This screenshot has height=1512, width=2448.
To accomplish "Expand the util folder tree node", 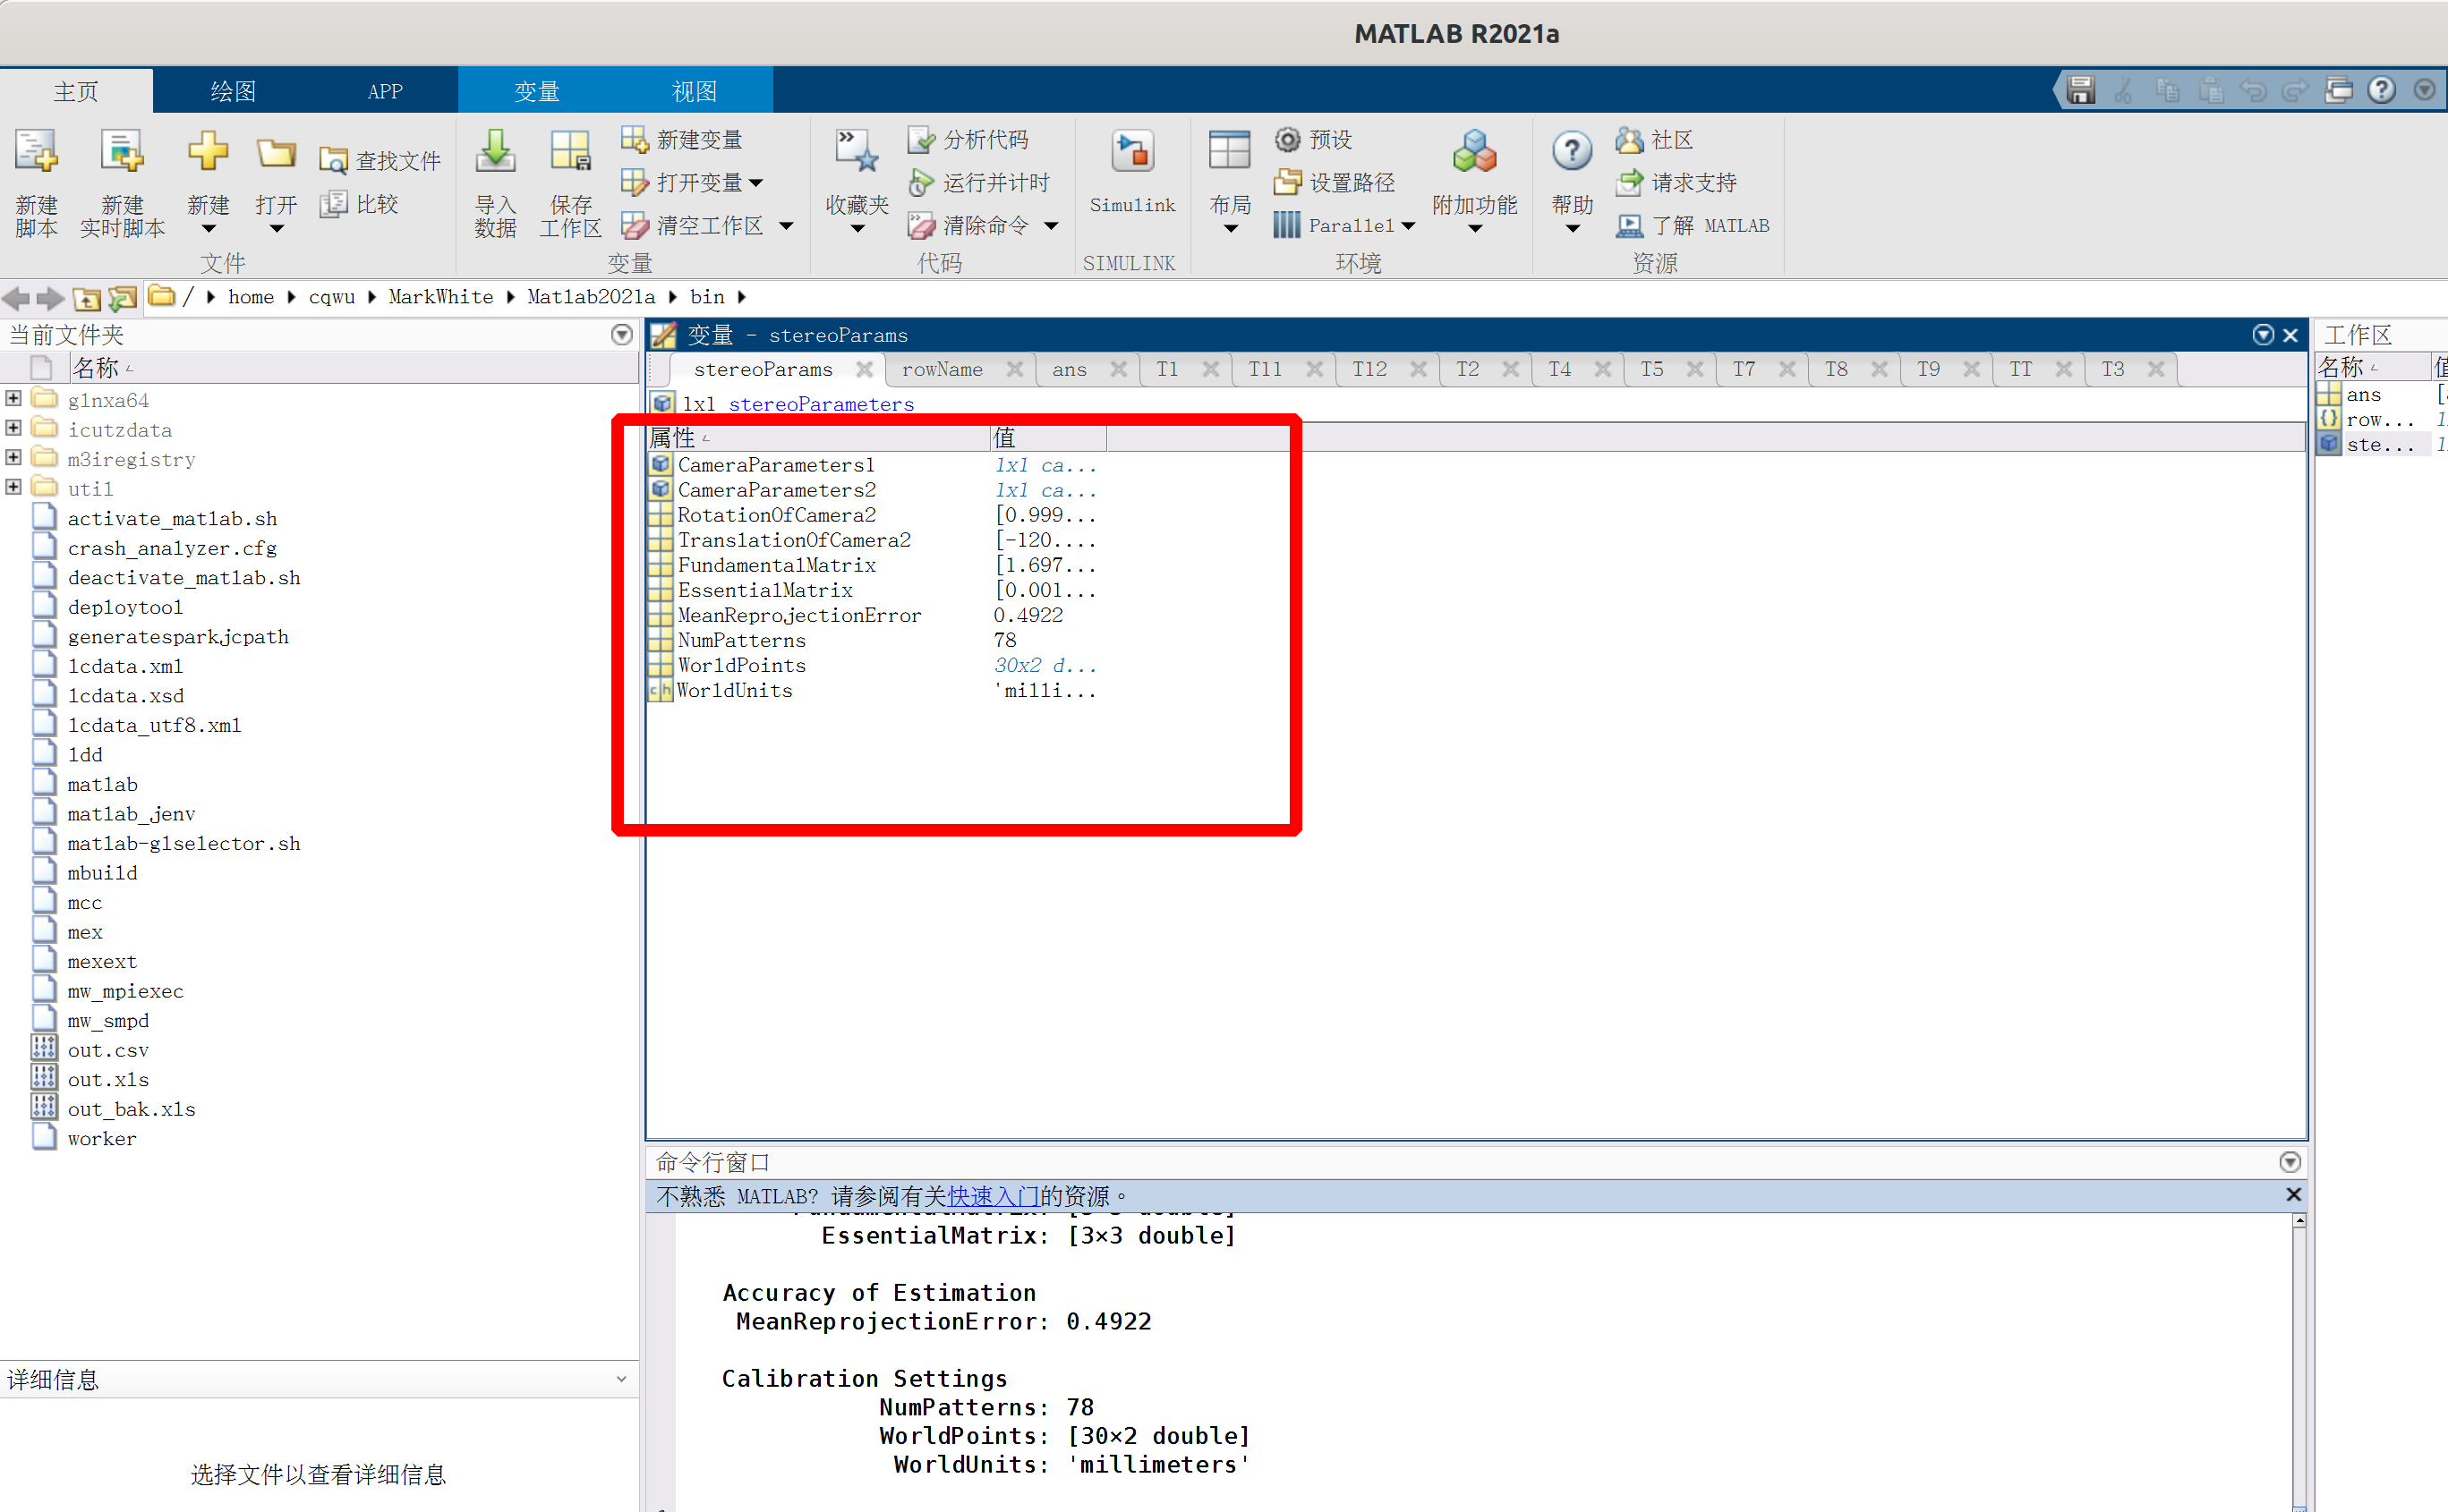I will pyautogui.click(x=13, y=488).
